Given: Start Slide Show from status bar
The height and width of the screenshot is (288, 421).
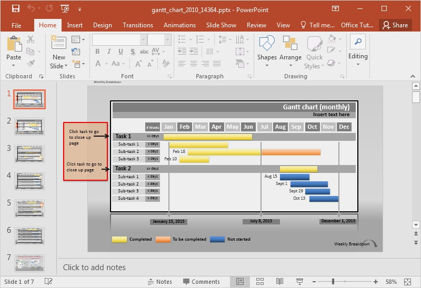Looking at the screenshot, I should pos(299,282).
